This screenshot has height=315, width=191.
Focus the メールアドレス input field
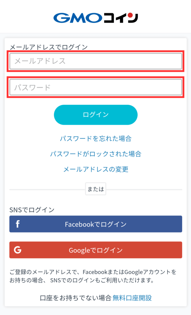point(95,61)
